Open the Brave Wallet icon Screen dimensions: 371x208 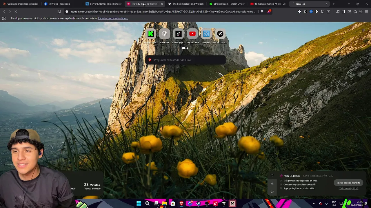point(349,12)
